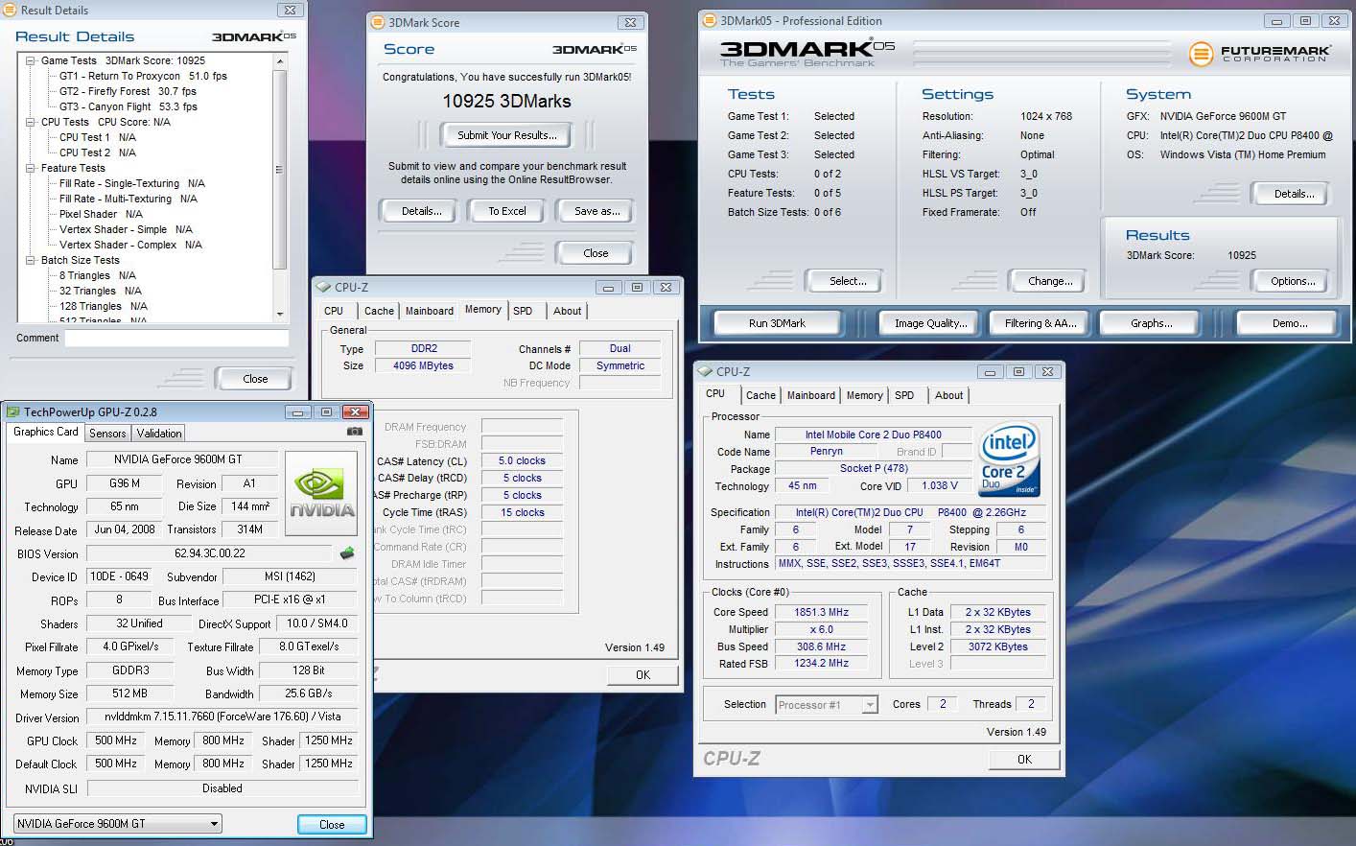The height and width of the screenshot is (846, 1356).
Task: Click the Intel Core 2 Duo logo in CPU-Z
Action: 1009,460
